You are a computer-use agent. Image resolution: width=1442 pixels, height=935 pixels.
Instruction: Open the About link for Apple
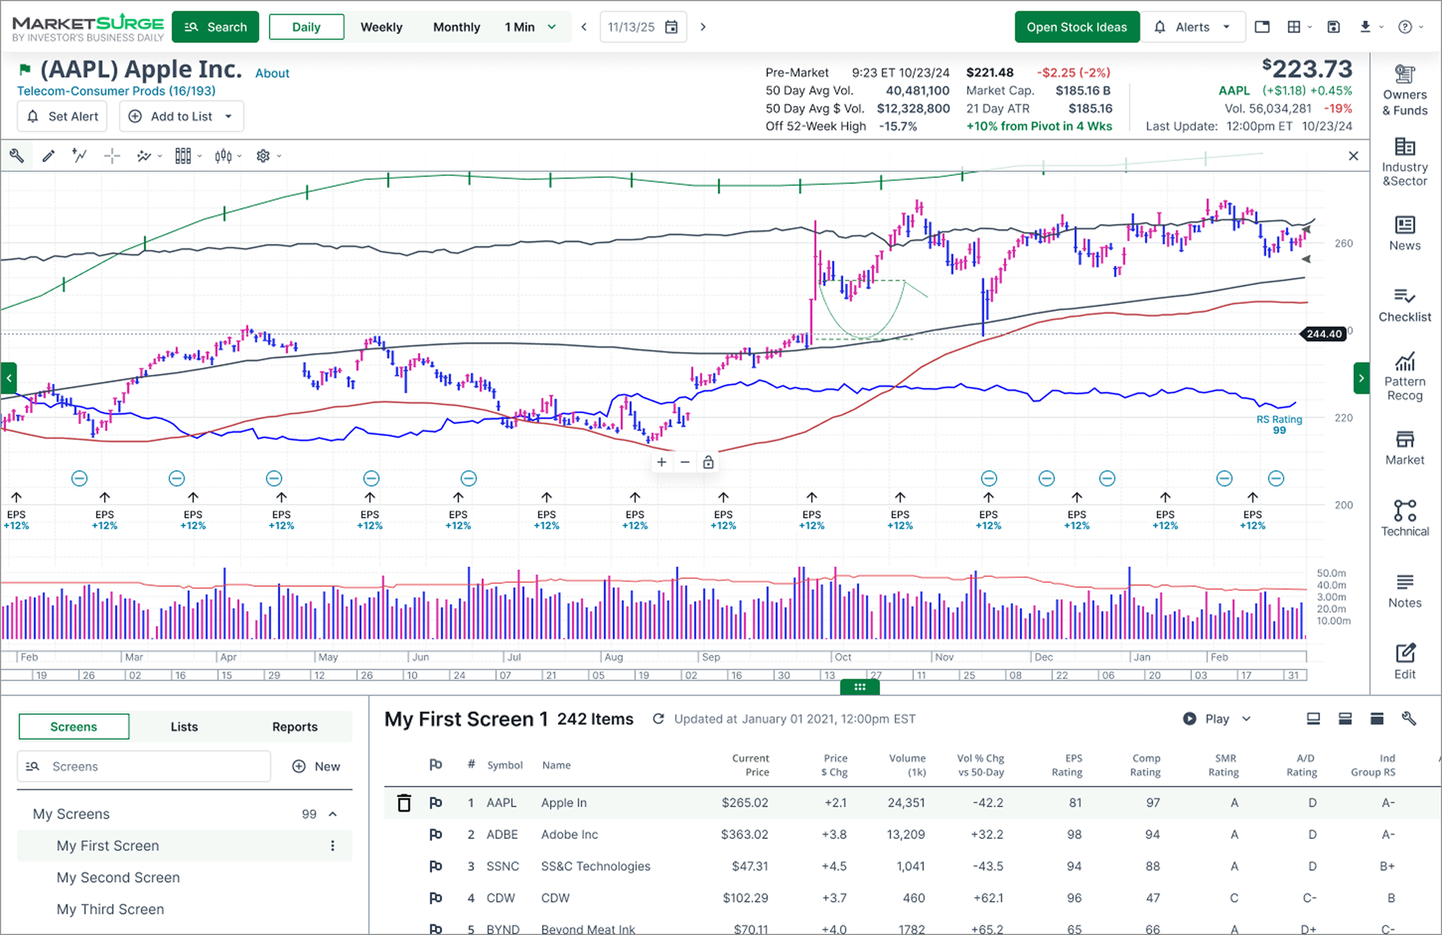tap(272, 73)
